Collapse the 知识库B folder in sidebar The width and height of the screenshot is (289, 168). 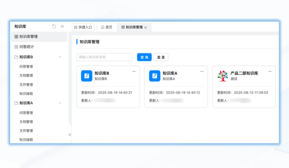(60, 57)
